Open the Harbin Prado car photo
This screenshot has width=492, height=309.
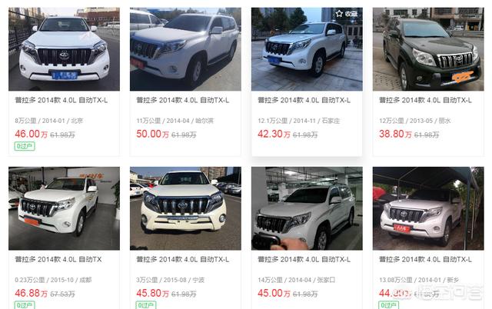tap(185, 49)
